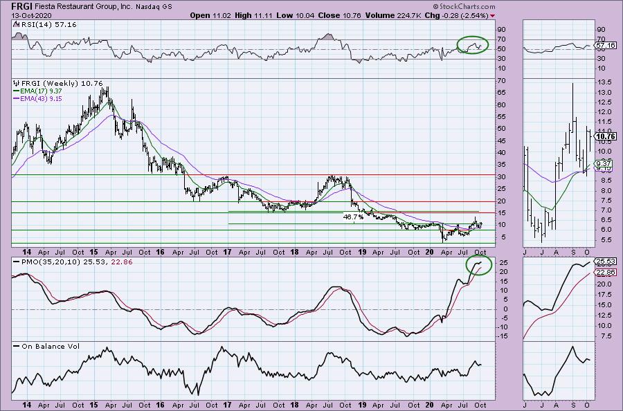Click the 10.76 last price tag in the right panel

[606, 136]
